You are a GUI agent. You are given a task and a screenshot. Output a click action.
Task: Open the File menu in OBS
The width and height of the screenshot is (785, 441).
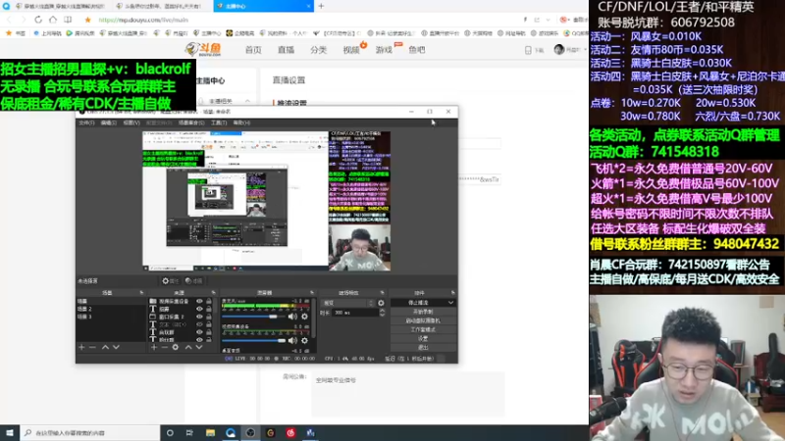pos(86,122)
